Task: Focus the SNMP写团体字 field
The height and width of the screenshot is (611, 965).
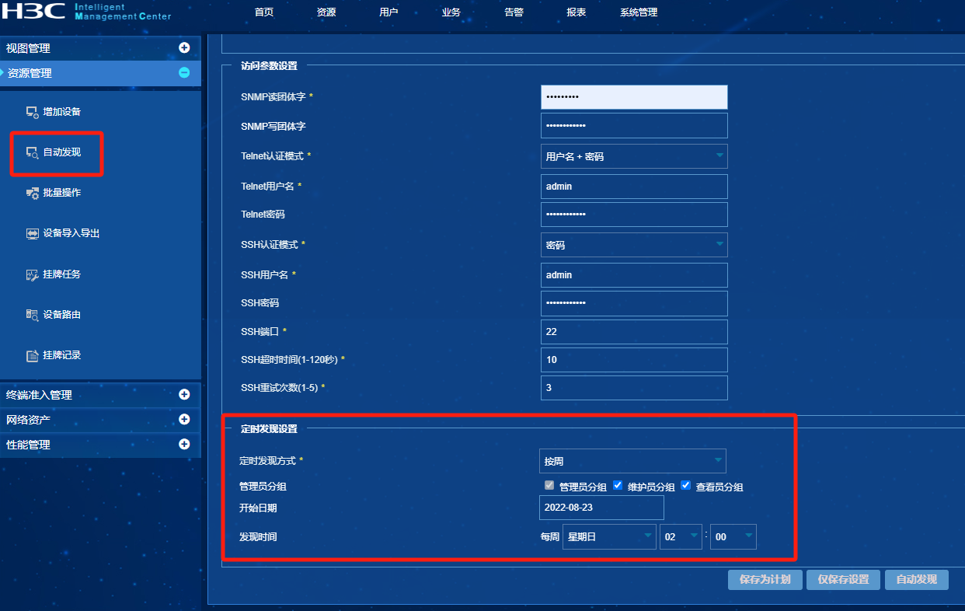Action: pos(634,125)
